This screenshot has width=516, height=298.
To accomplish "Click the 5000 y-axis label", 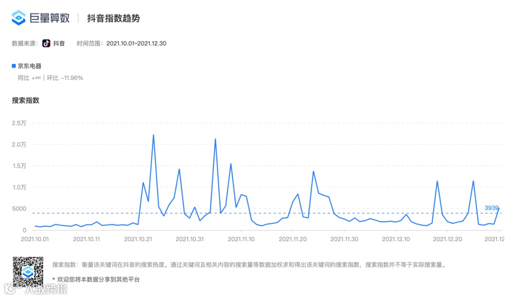I will tap(20, 209).
